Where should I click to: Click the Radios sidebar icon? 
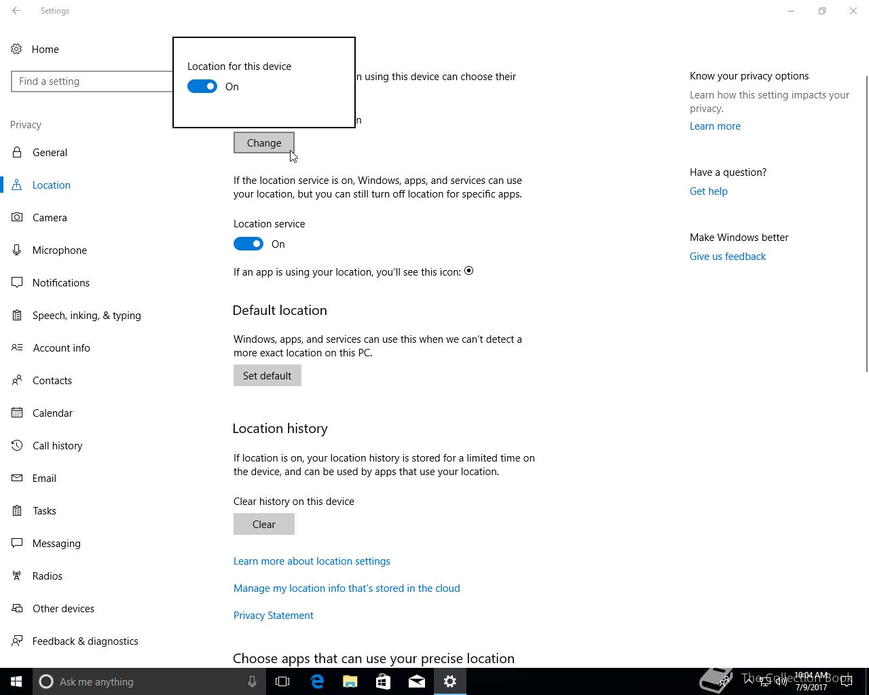[17, 576]
